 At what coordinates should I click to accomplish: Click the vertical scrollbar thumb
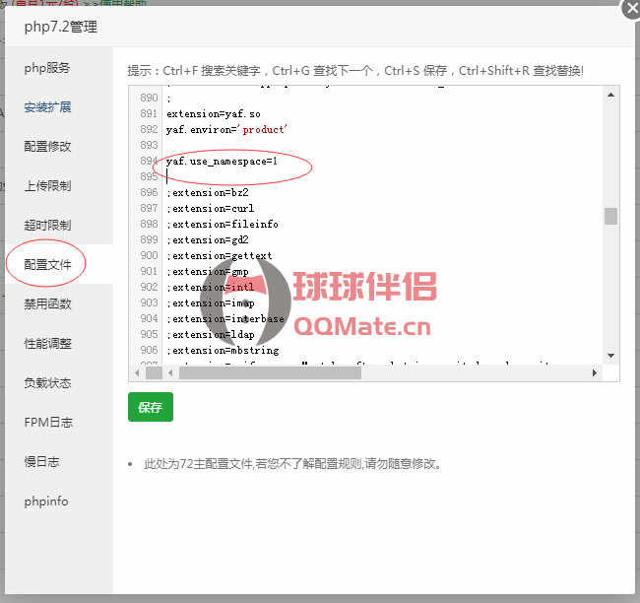[x=610, y=216]
